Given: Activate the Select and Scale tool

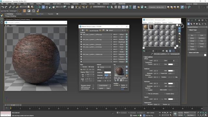Looking at the screenshot, I should coord(50,7).
